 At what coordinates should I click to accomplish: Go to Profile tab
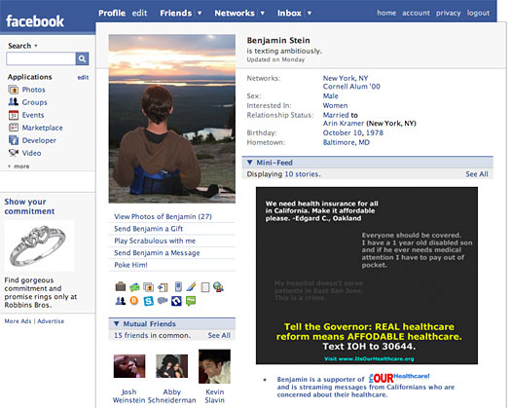(112, 13)
